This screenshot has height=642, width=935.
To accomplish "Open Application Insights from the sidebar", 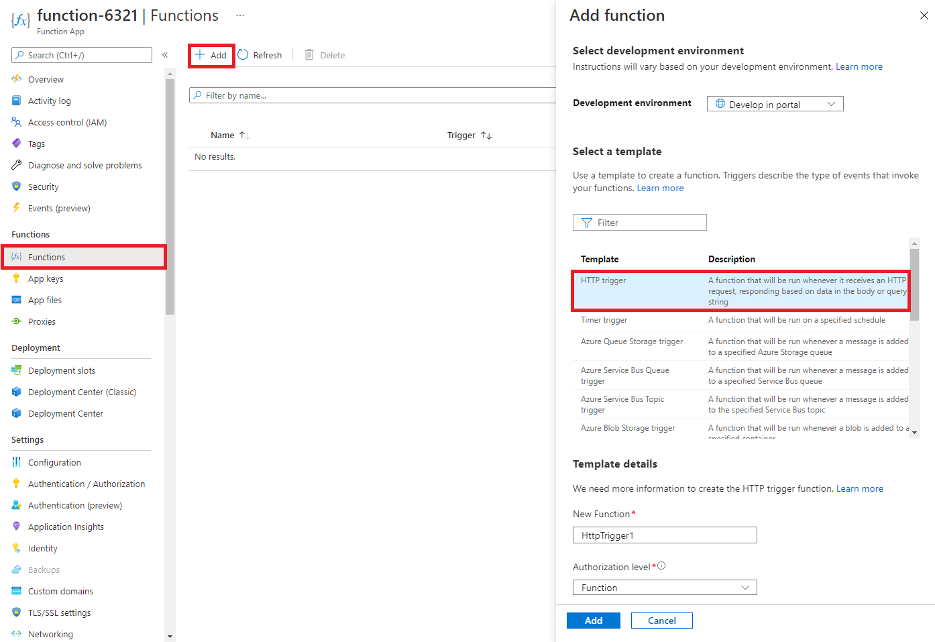I will pos(66,527).
